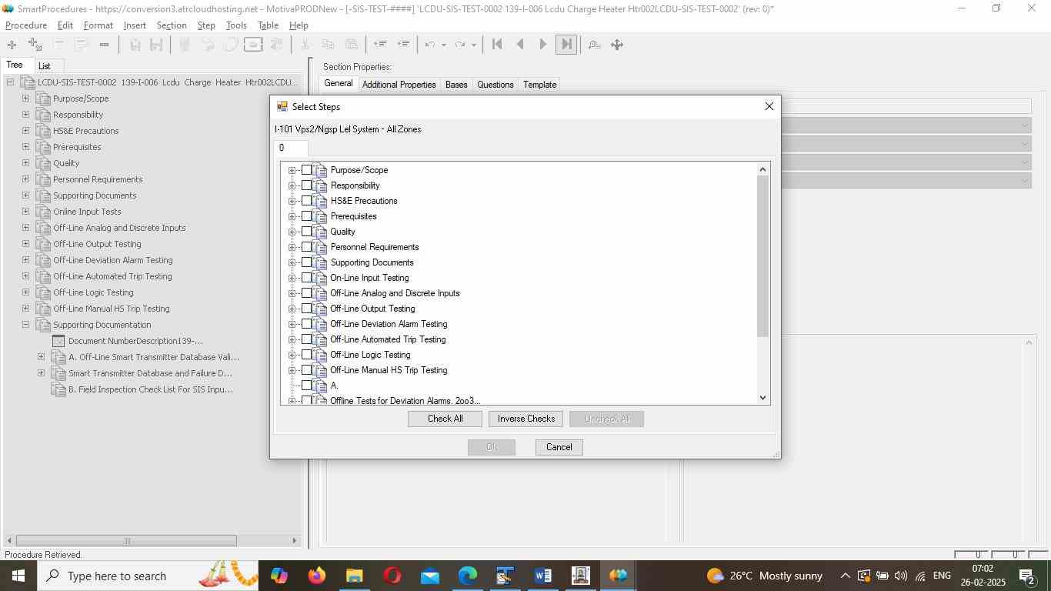This screenshot has height=591, width=1051.
Task: Expand Off-Line Deviation Alarm Testing in dialog
Action: click(292, 324)
